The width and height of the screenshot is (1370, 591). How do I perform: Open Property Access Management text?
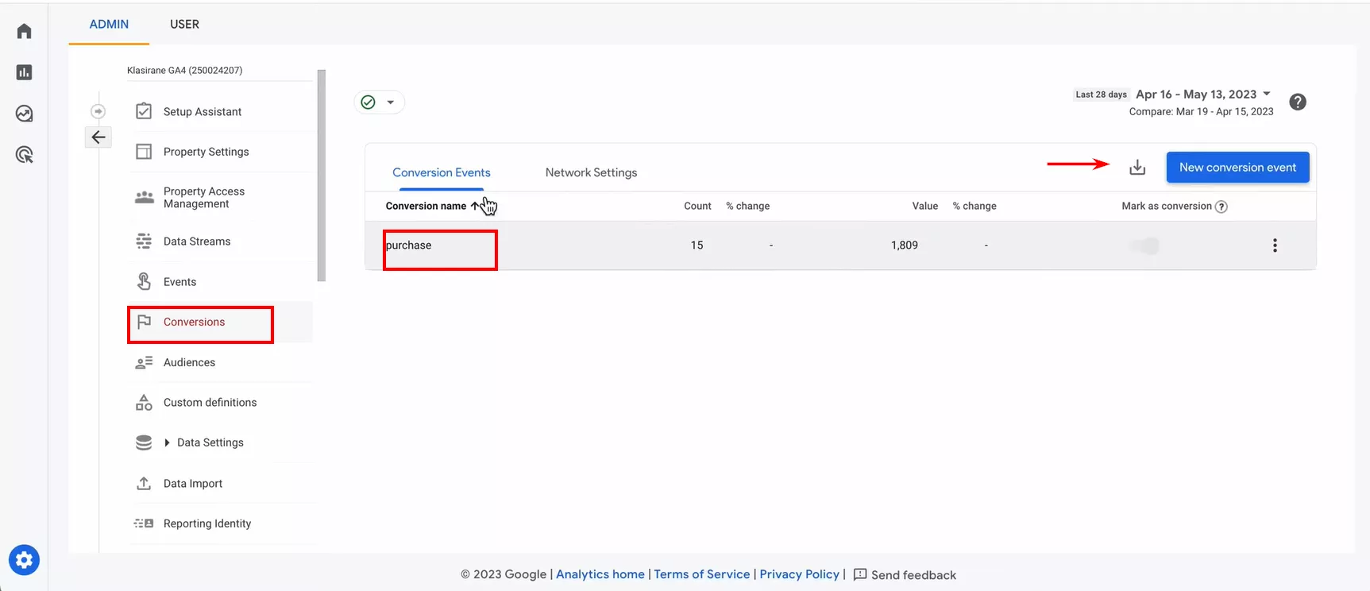tap(204, 198)
